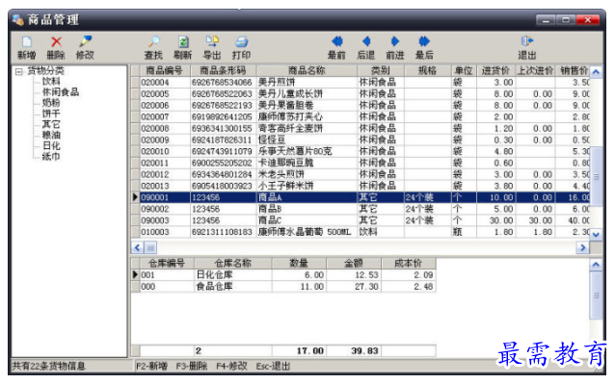The width and height of the screenshot is (615, 384).
Task: Select the 奶粉 category in tree
Action: tap(51, 103)
